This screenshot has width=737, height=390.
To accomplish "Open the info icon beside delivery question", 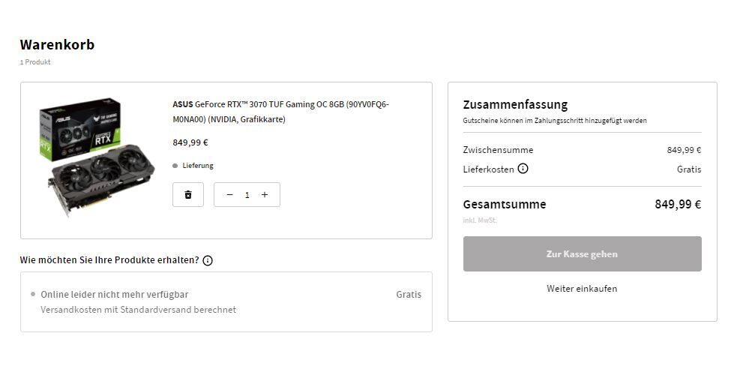I will [207, 260].
